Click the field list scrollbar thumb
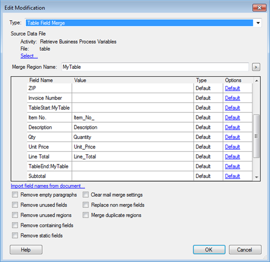 click(x=257, y=136)
